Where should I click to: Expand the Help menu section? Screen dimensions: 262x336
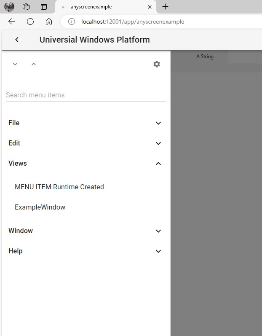[158, 251]
